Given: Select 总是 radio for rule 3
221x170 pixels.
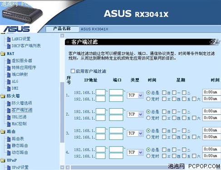Looking at the screenshot, I should coord(148,131).
